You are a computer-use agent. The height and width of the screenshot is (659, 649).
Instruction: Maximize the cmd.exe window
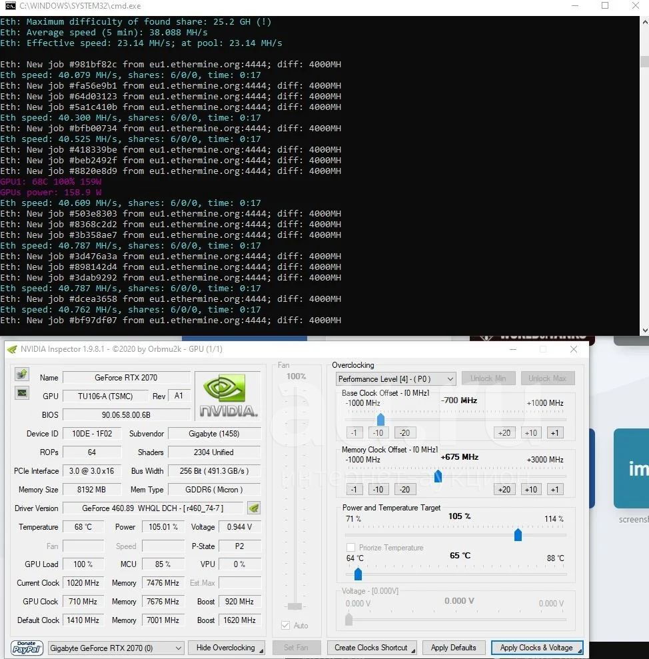(605, 5)
